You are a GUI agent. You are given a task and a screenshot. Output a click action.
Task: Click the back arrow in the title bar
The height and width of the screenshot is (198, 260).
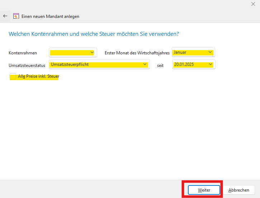(5, 16)
